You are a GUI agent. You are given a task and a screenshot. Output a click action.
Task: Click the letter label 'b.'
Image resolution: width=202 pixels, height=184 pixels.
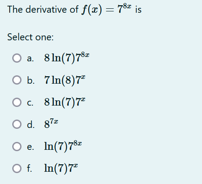pyautogui.click(x=31, y=80)
